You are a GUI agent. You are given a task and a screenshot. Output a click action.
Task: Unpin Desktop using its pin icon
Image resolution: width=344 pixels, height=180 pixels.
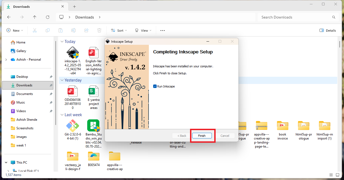[x=51, y=77]
